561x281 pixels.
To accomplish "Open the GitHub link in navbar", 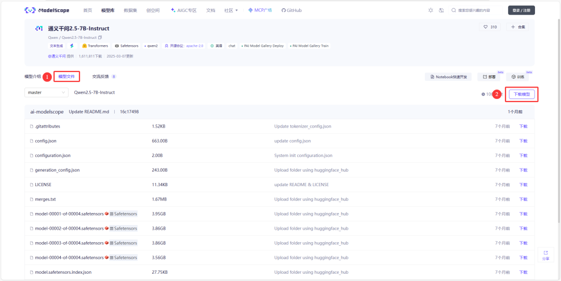I will click(x=291, y=10).
